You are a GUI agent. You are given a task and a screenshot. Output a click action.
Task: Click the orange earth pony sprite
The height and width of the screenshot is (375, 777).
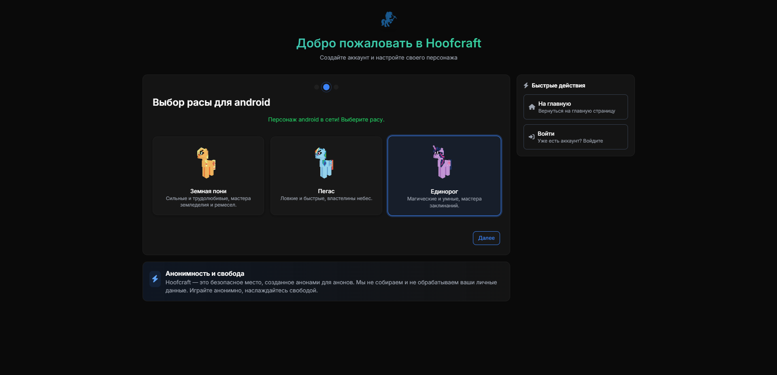(x=206, y=163)
